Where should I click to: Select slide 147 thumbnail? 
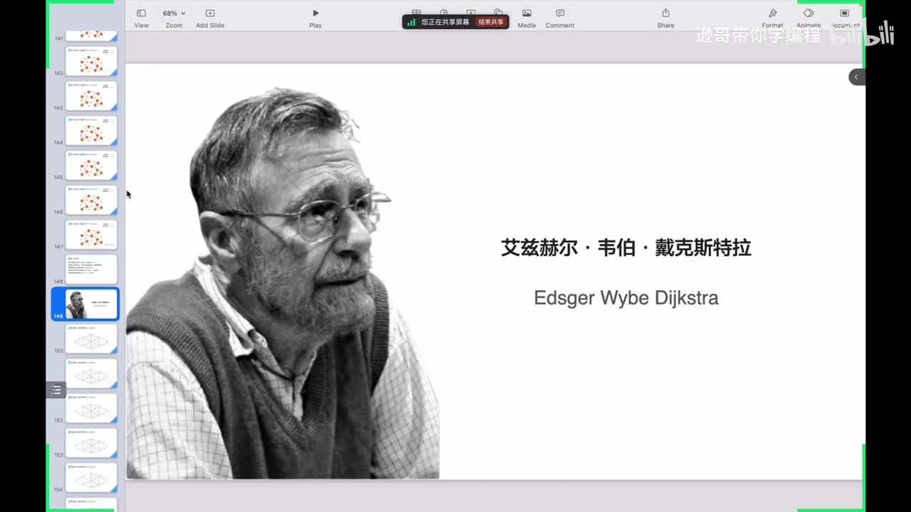92,235
